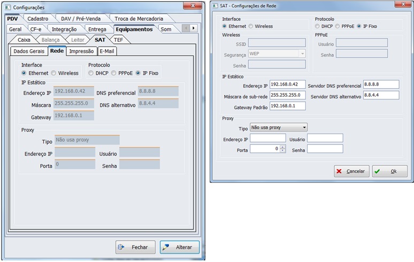Image resolution: width=414 pixels, height=262 pixels.
Task: Switch to the Impressão tab
Action: pyautogui.click(x=82, y=51)
